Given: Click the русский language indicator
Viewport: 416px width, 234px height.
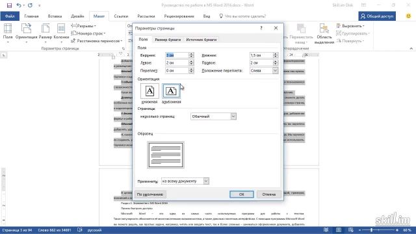Looking at the screenshot, I should [x=94, y=230].
